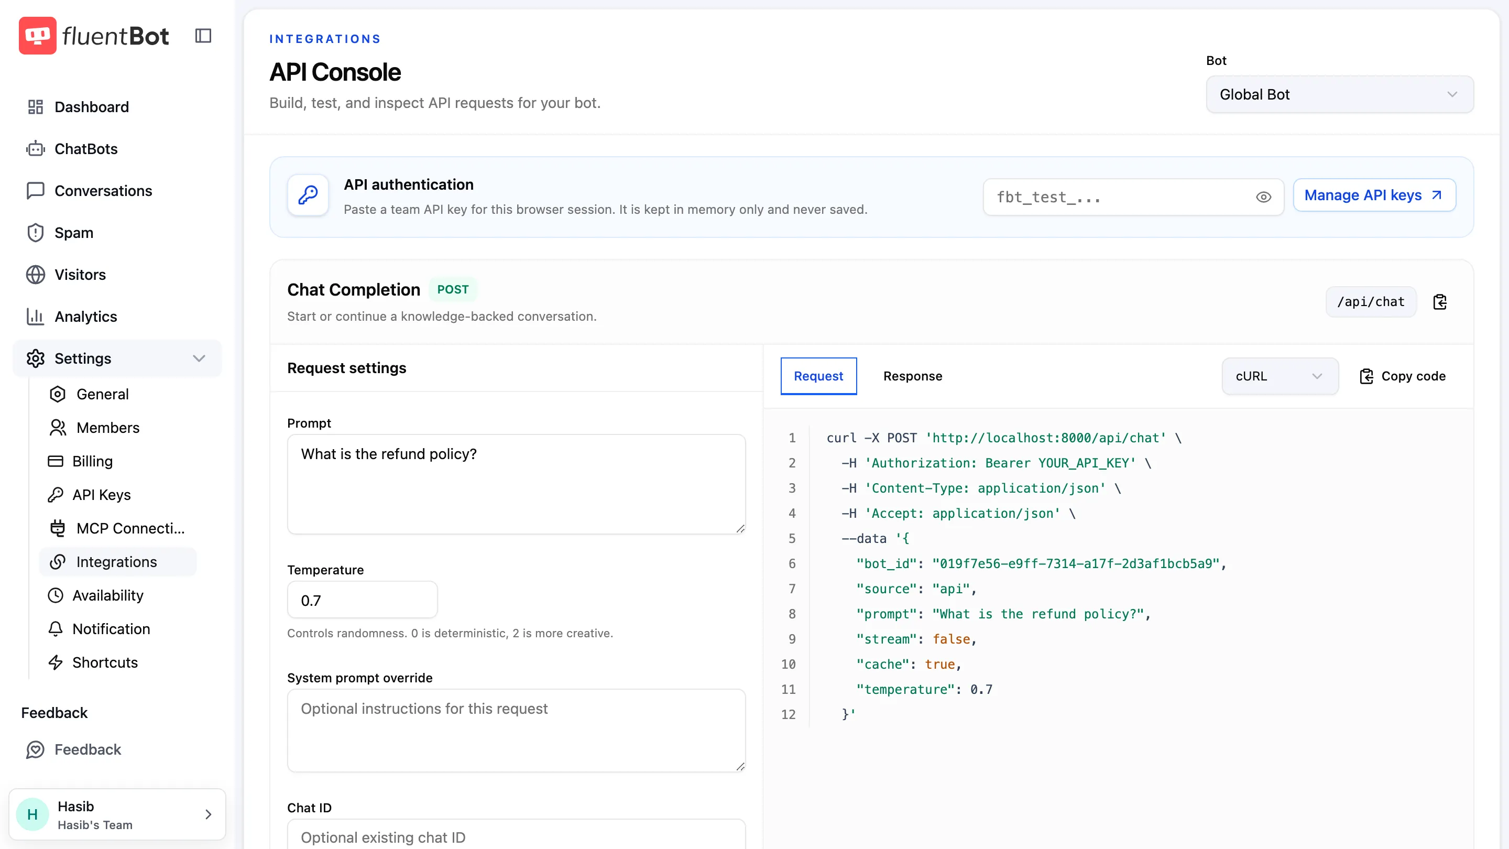Click the fluentBot logo icon
Viewport: 1509px width, 849px height.
[x=38, y=36]
